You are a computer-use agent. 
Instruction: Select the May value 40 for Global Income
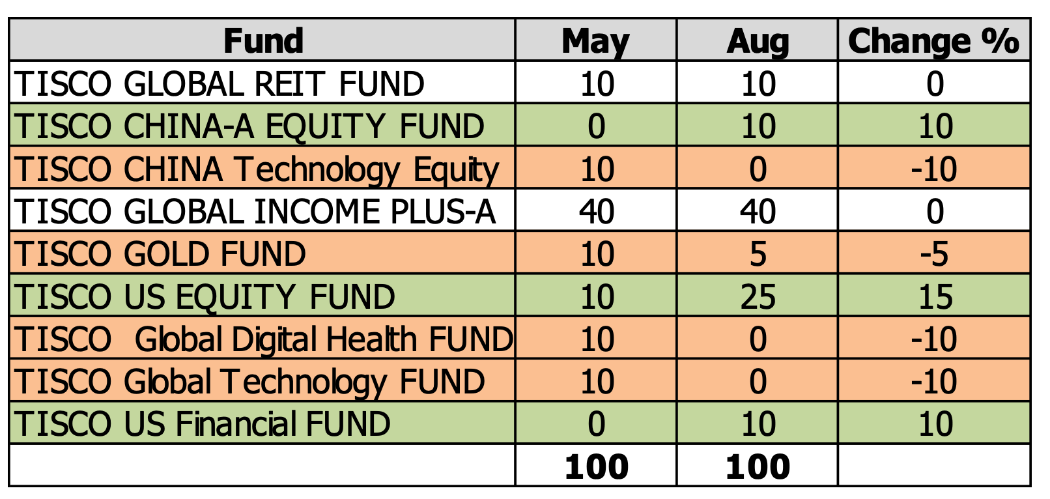point(596,212)
